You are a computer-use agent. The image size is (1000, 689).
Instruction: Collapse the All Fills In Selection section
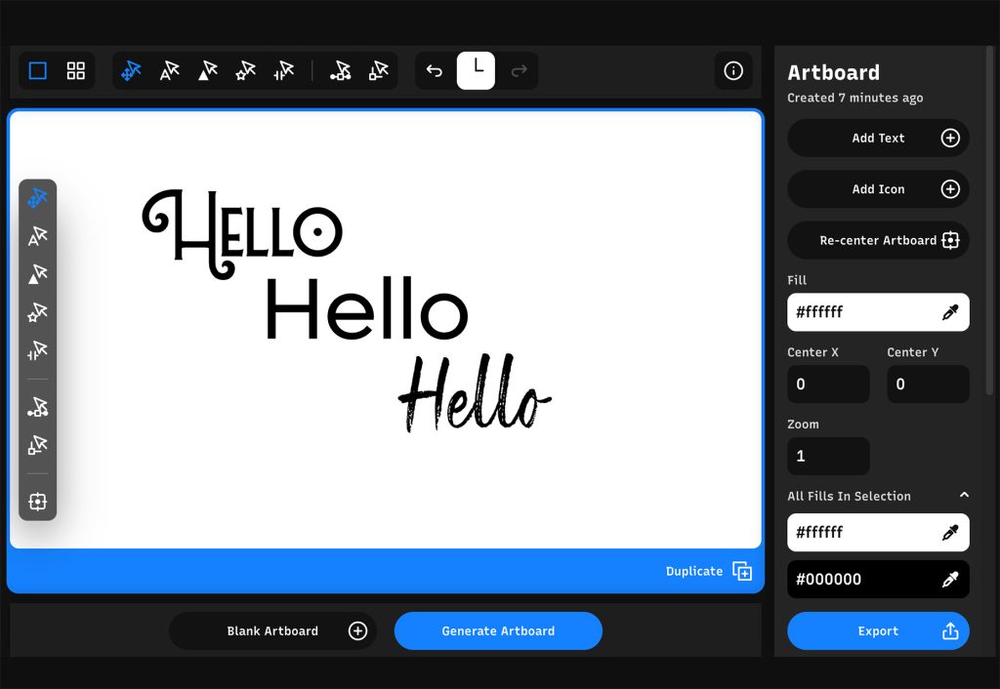tap(964, 495)
